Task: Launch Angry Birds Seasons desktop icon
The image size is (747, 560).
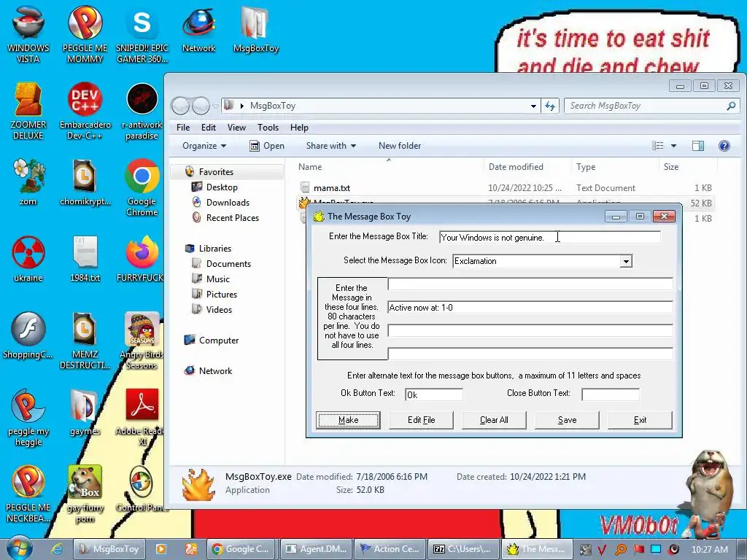Action: coord(142,340)
